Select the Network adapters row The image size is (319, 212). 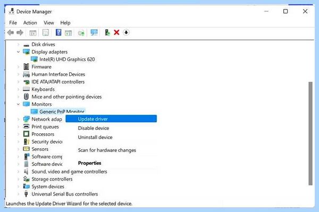(47, 119)
